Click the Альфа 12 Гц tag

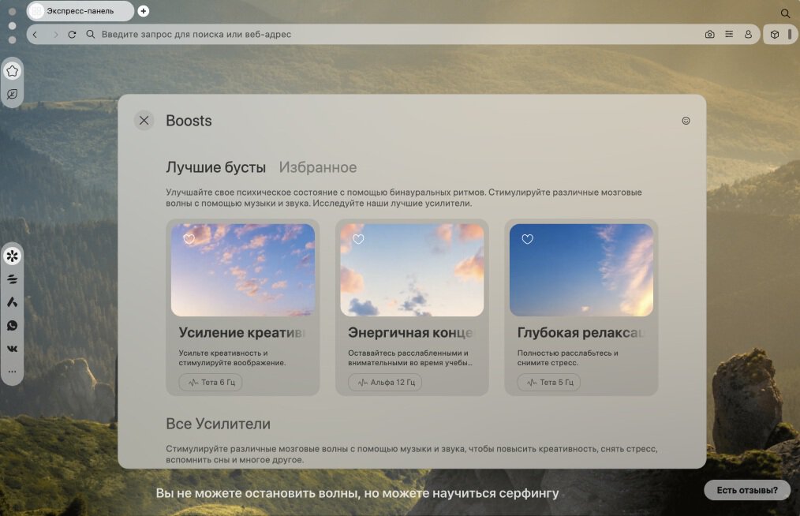tap(385, 383)
